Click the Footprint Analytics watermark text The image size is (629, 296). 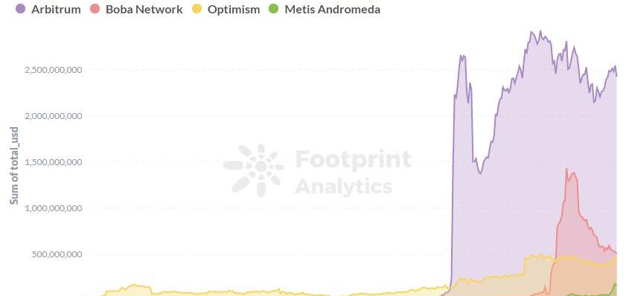353,173
